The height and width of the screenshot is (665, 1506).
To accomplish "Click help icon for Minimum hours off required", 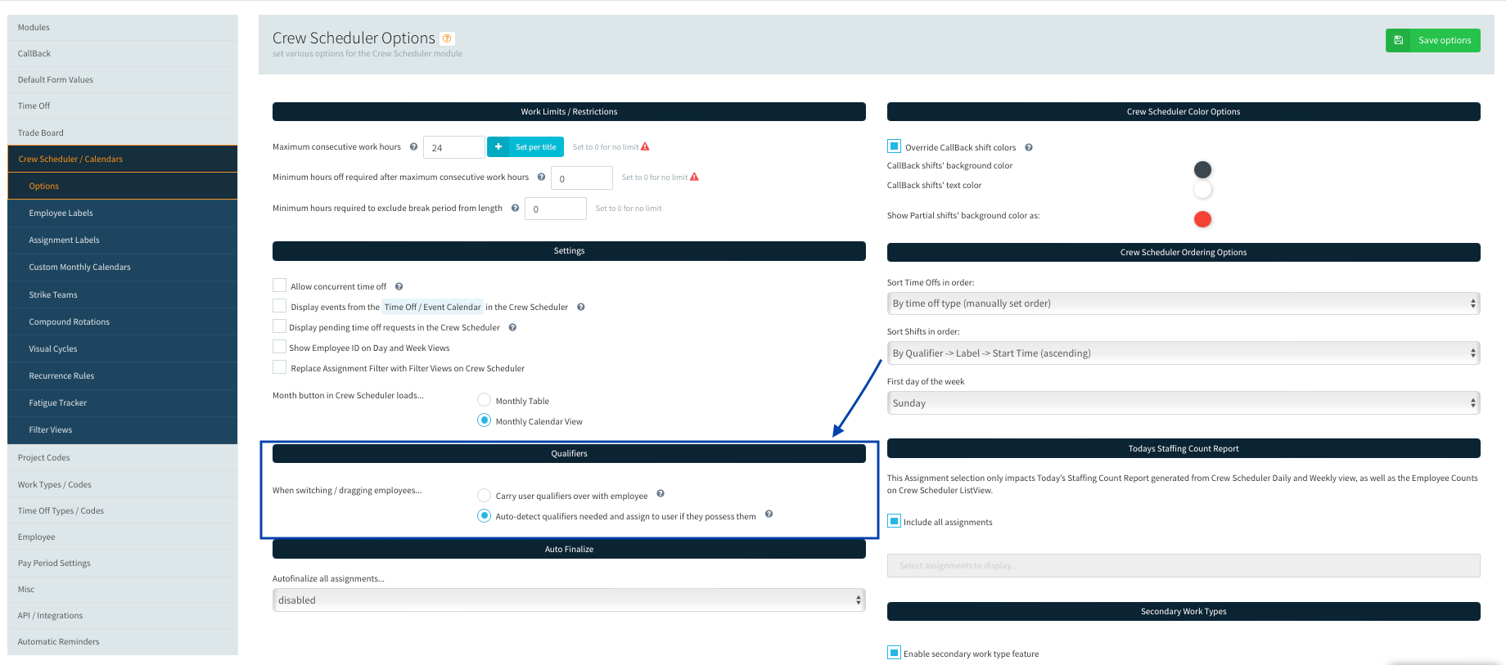I will click(x=541, y=177).
